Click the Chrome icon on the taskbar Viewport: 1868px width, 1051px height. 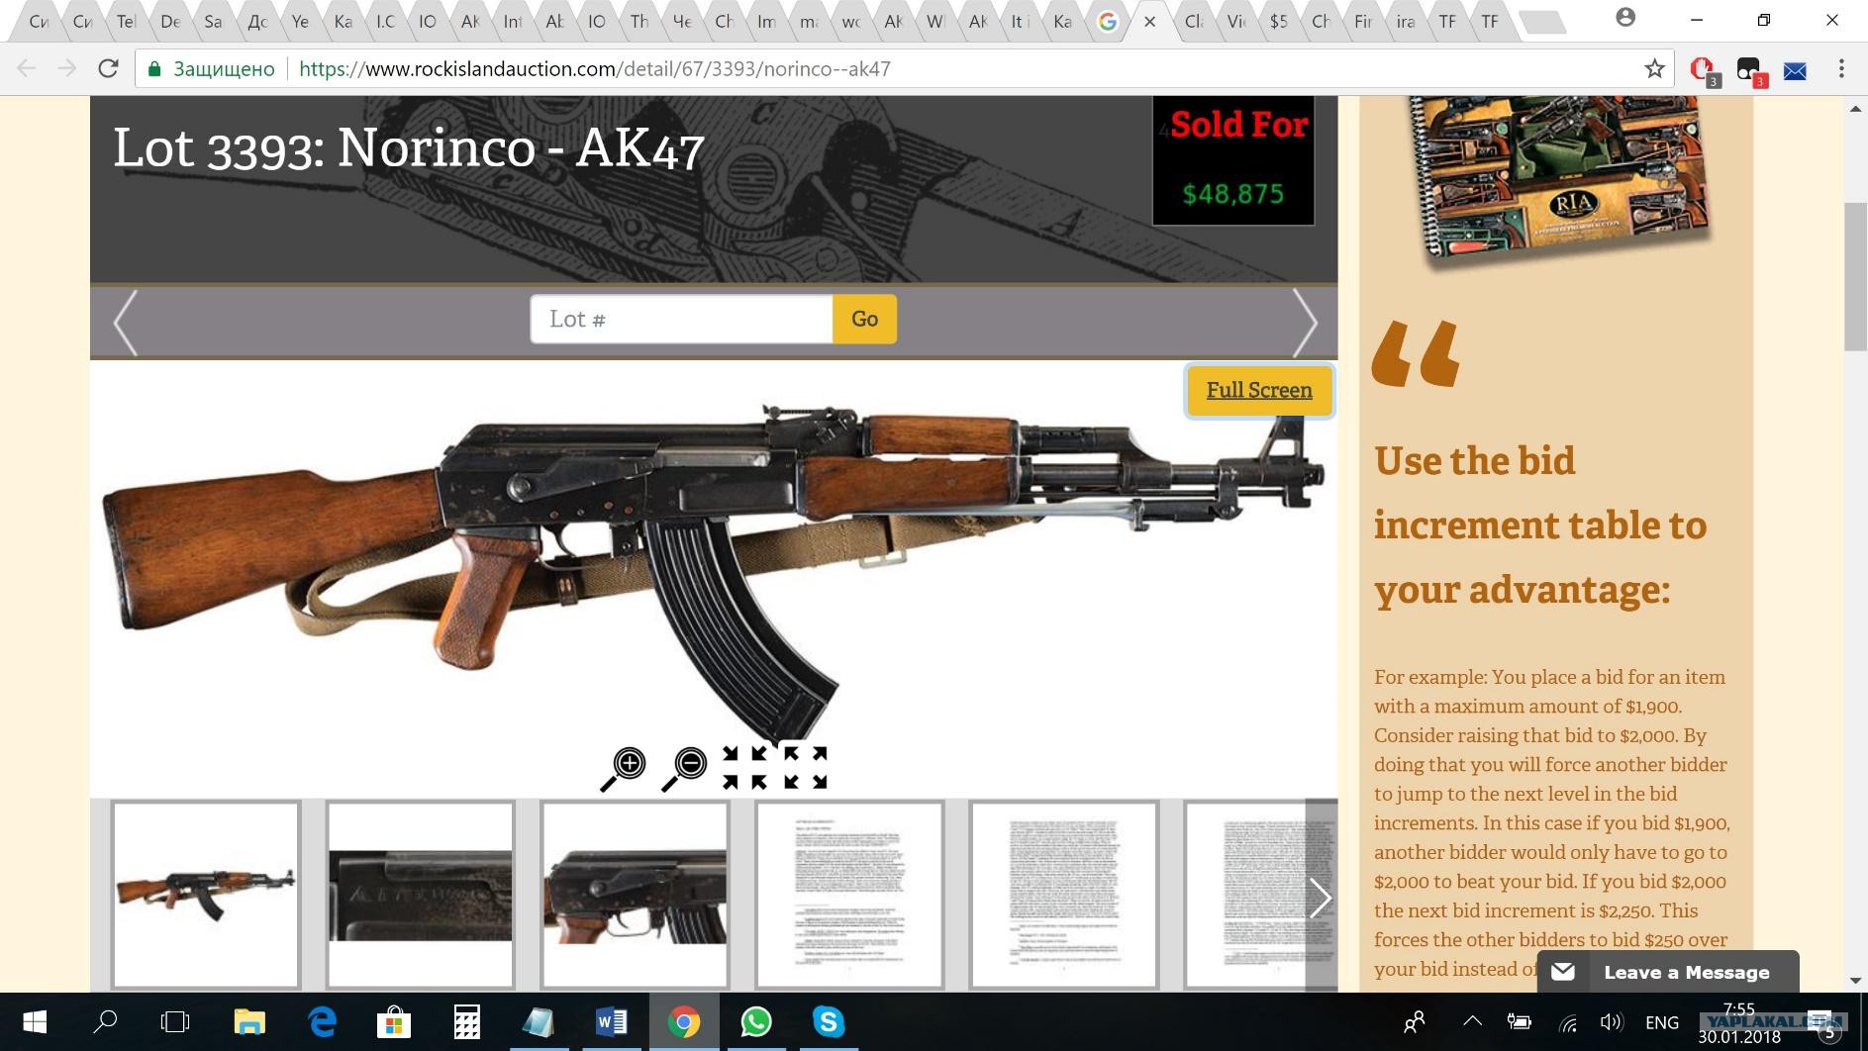tap(683, 1021)
